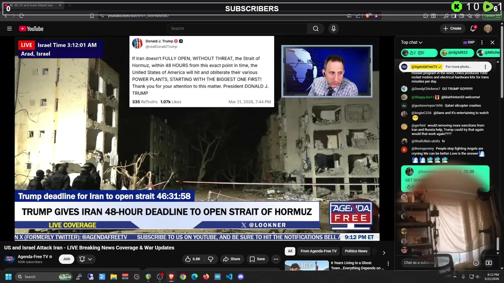Click @DandyChickens7 in chat

426,89
